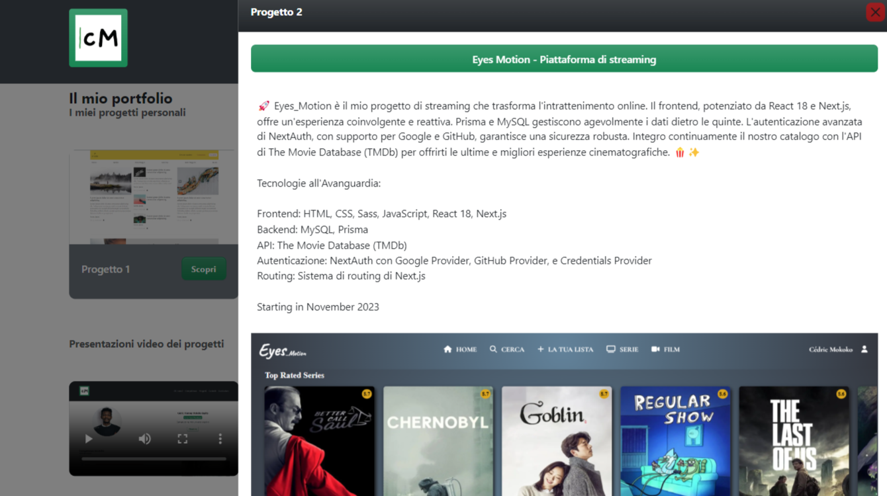Click I miei progetti personali subtitle
Screen dimensions: 887x496
pos(127,112)
